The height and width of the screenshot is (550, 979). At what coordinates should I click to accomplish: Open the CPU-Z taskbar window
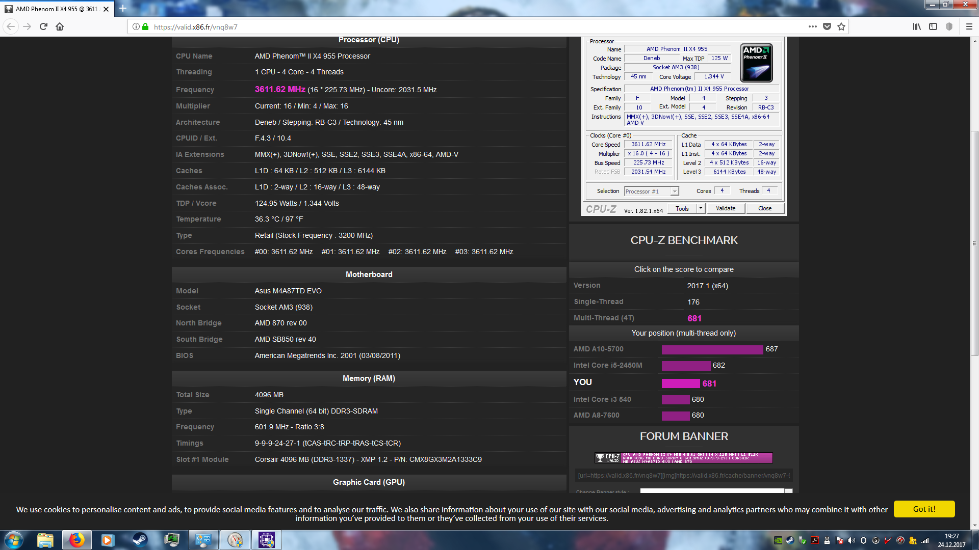266,540
